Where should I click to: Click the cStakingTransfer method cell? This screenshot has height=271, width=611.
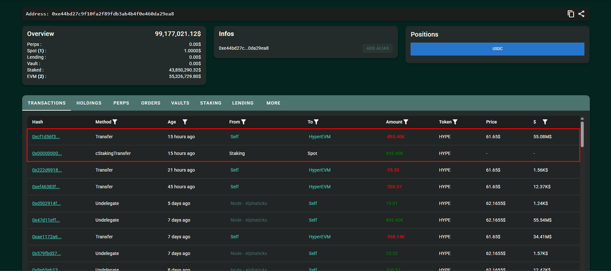113,153
